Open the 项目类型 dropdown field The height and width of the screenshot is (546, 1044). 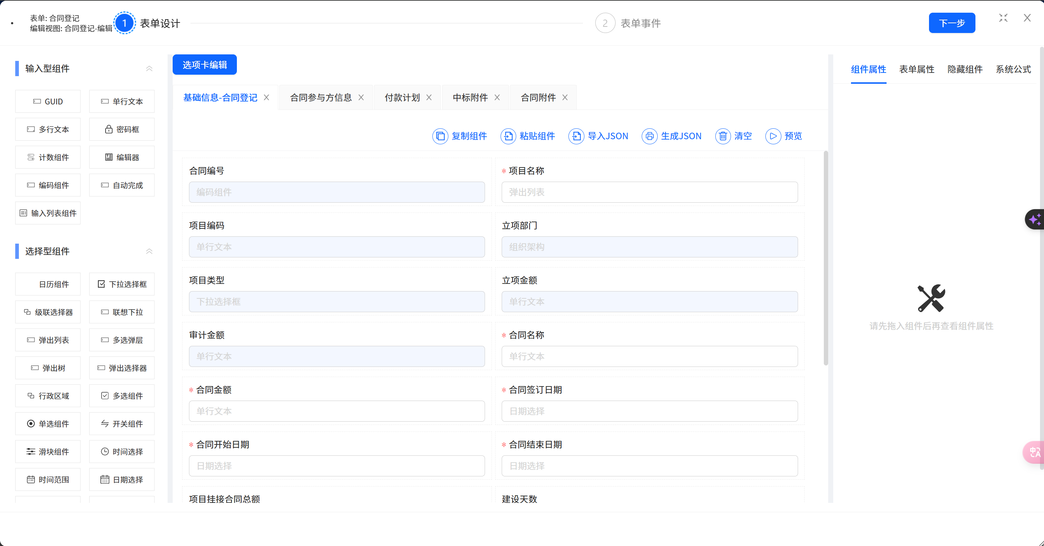pyautogui.click(x=337, y=302)
